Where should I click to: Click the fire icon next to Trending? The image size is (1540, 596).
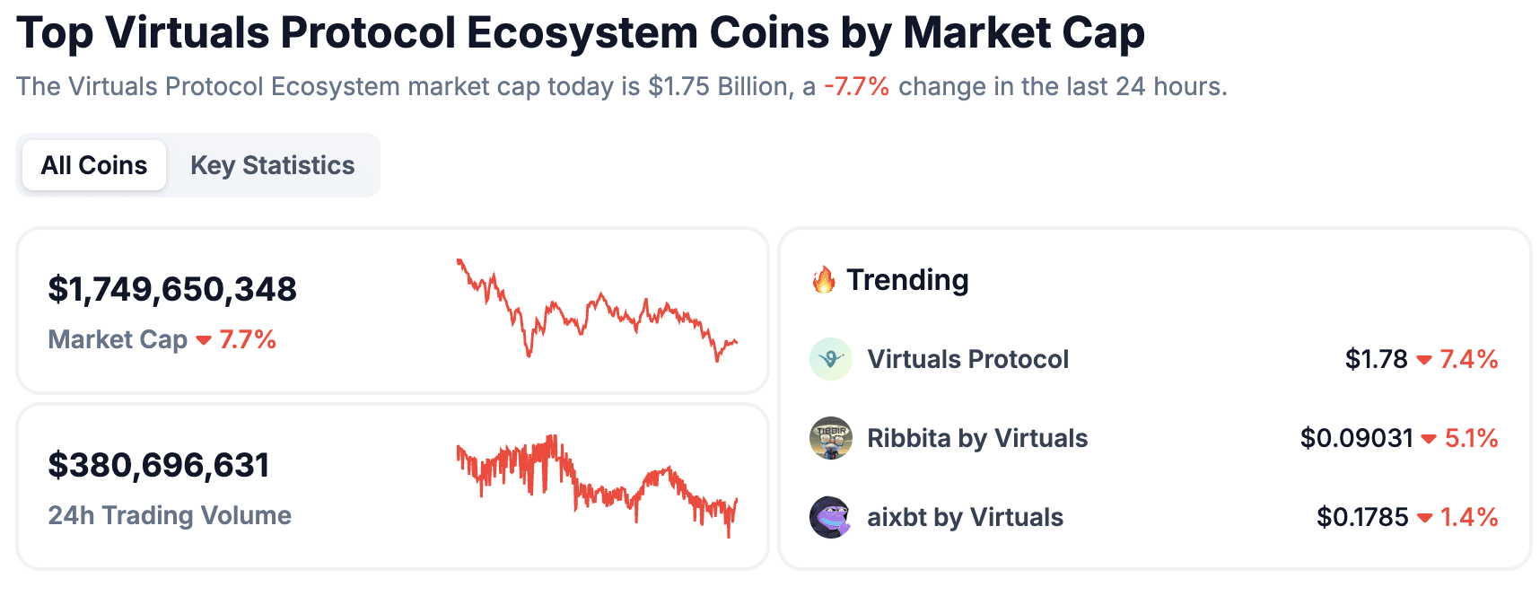point(823,279)
